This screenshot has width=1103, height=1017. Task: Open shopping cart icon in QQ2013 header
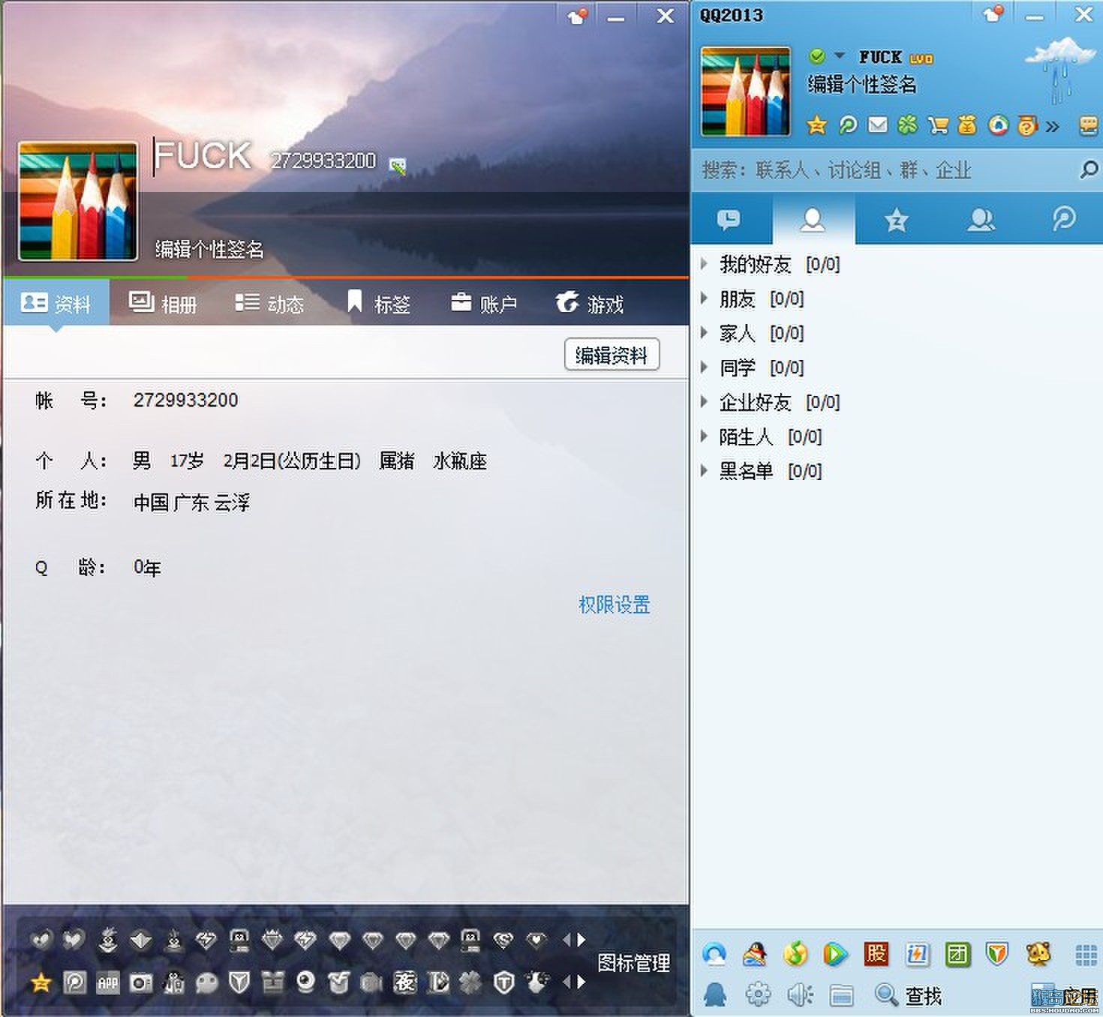tap(938, 125)
